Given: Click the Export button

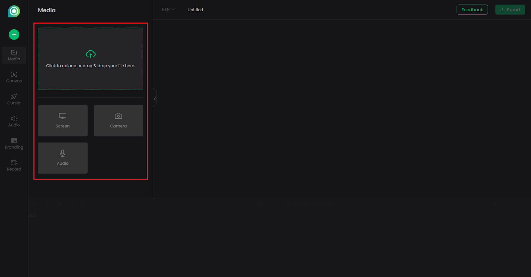Looking at the screenshot, I should click(x=510, y=10).
